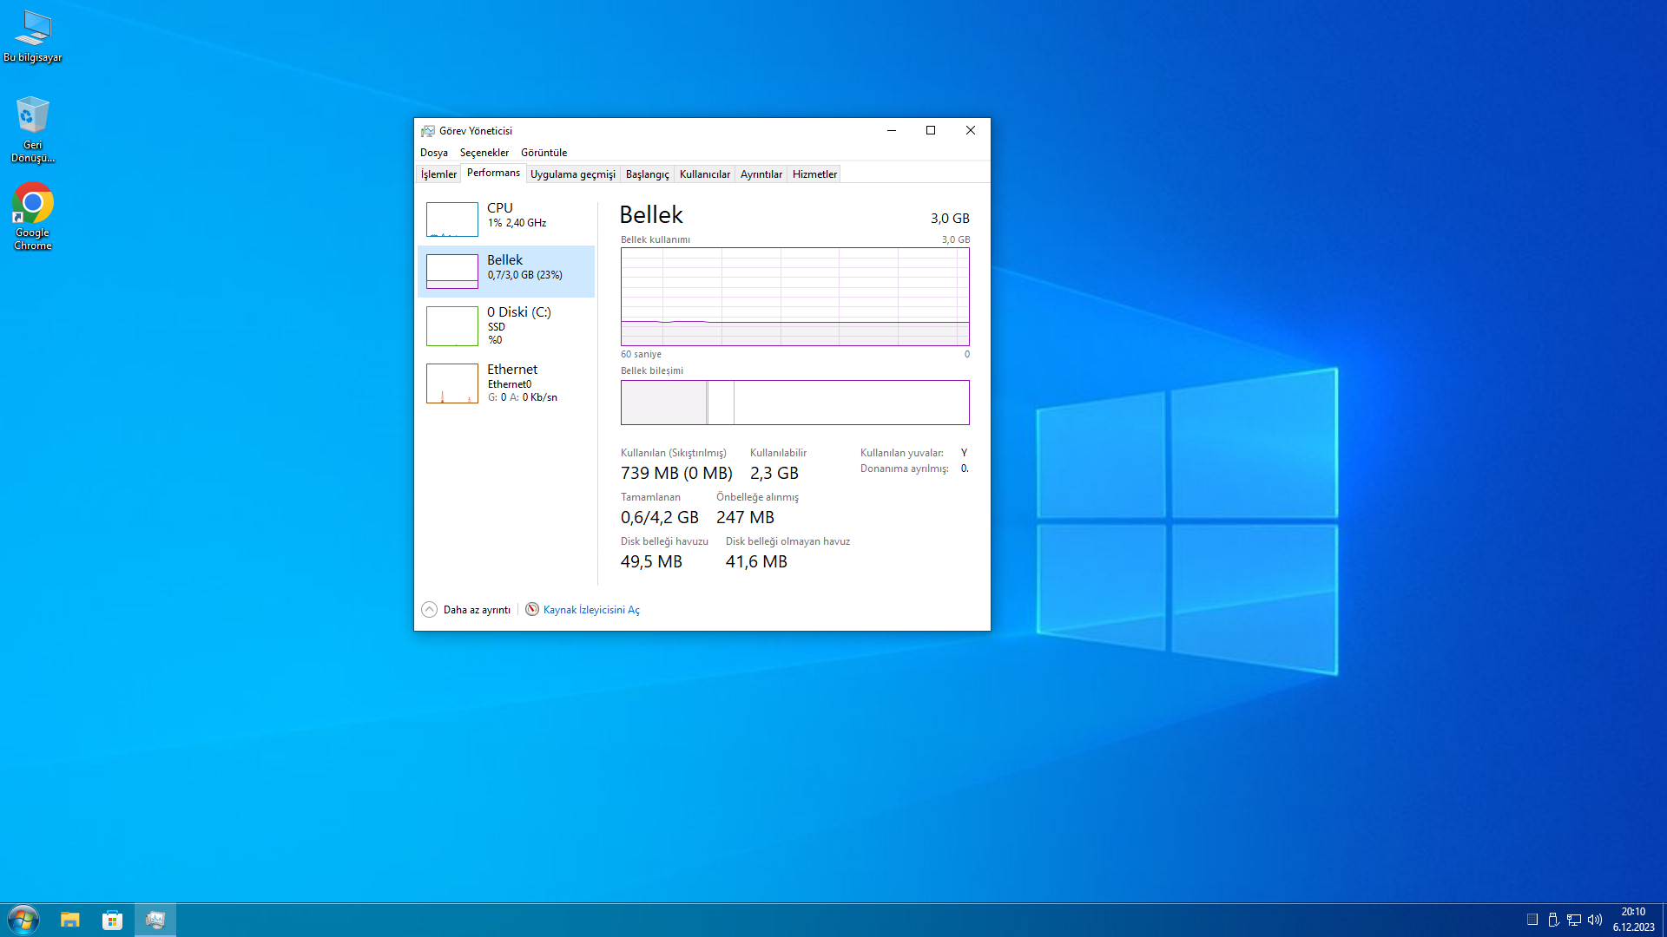Open Kaynak İzleyicisi Aç link
The height and width of the screenshot is (937, 1667).
(591, 610)
